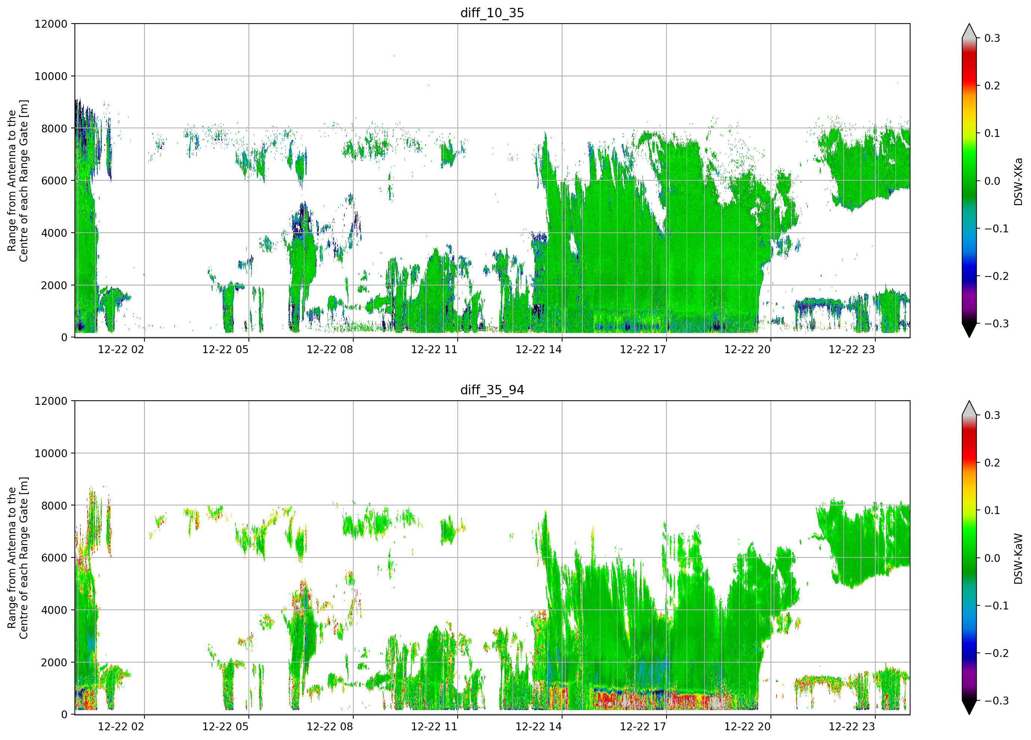This screenshot has height=740, width=1031.
Task: Click black lower extend arrow of DSW-KaW colorbar
Action: (969, 707)
